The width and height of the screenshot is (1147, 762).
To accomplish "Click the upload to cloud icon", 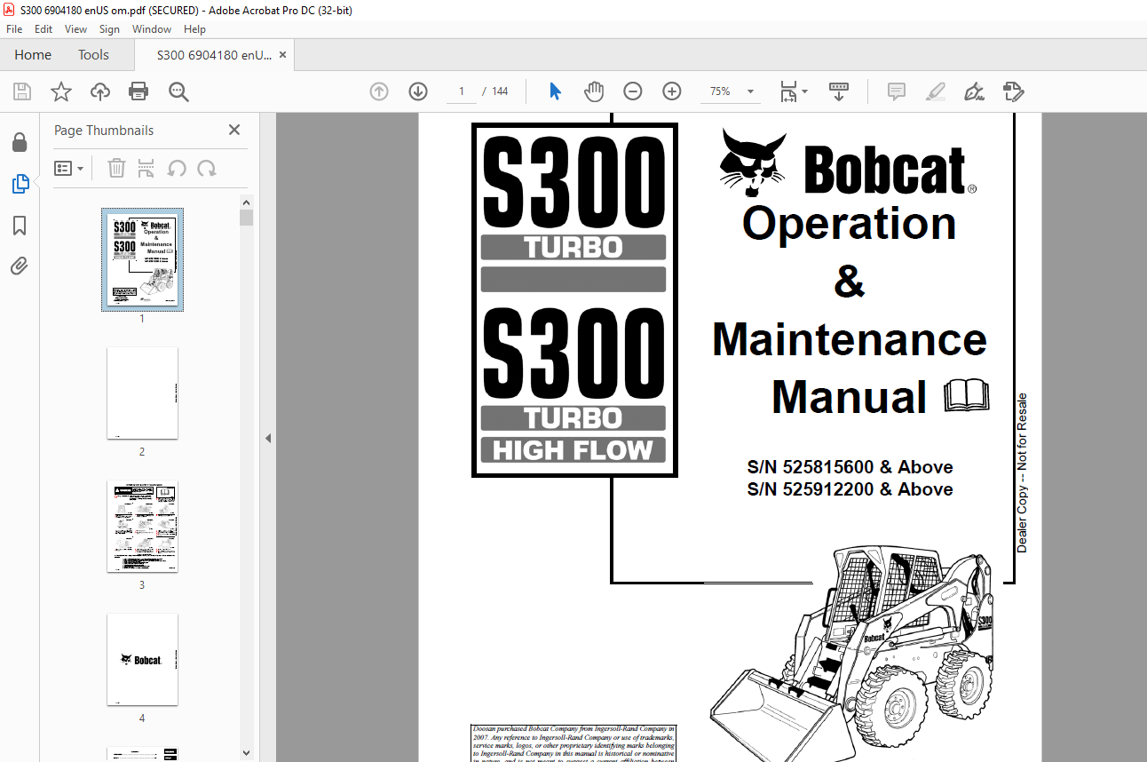I will point(100,91).
